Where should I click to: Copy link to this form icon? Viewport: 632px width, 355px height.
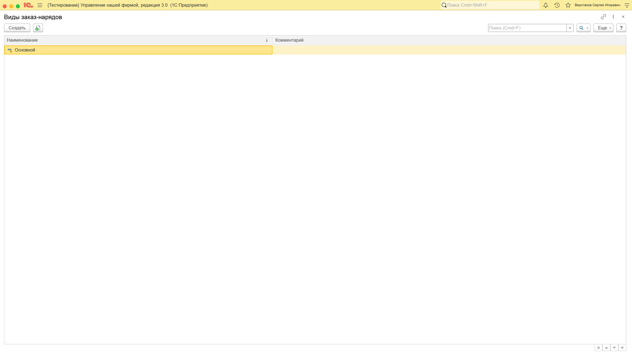point(603,17)
